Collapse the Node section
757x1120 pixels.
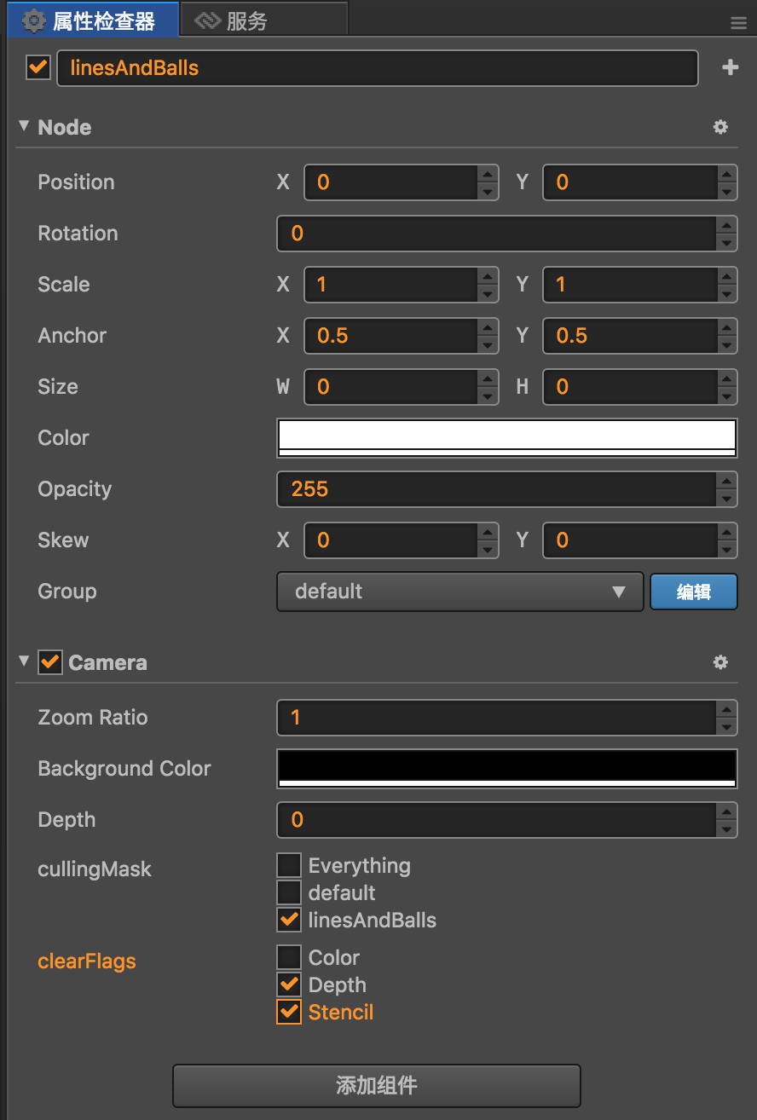(x=24, y=126)
